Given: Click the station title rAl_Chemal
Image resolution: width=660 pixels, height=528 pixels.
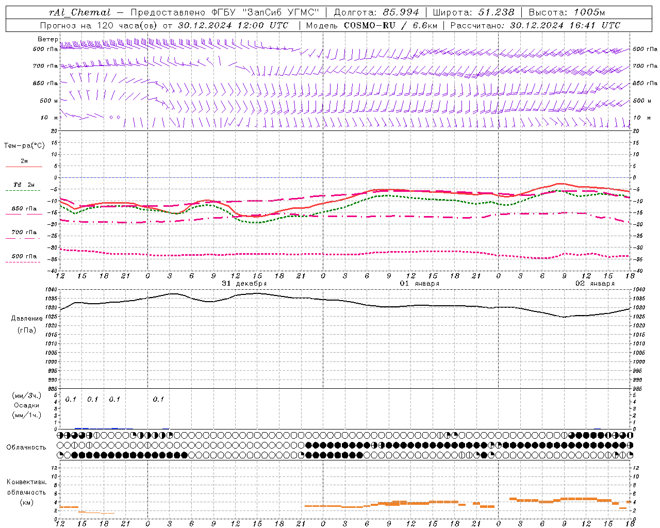Looking at the screenshot, I should (80, 12).
